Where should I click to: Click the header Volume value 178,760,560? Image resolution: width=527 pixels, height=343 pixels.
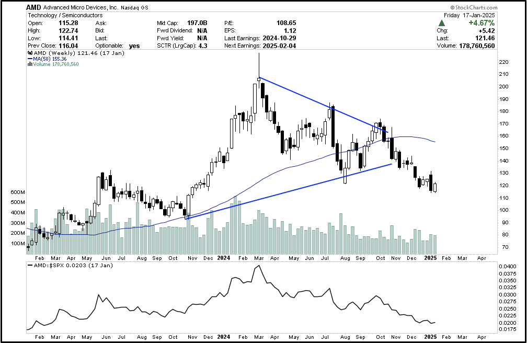[x=477, y=45]
